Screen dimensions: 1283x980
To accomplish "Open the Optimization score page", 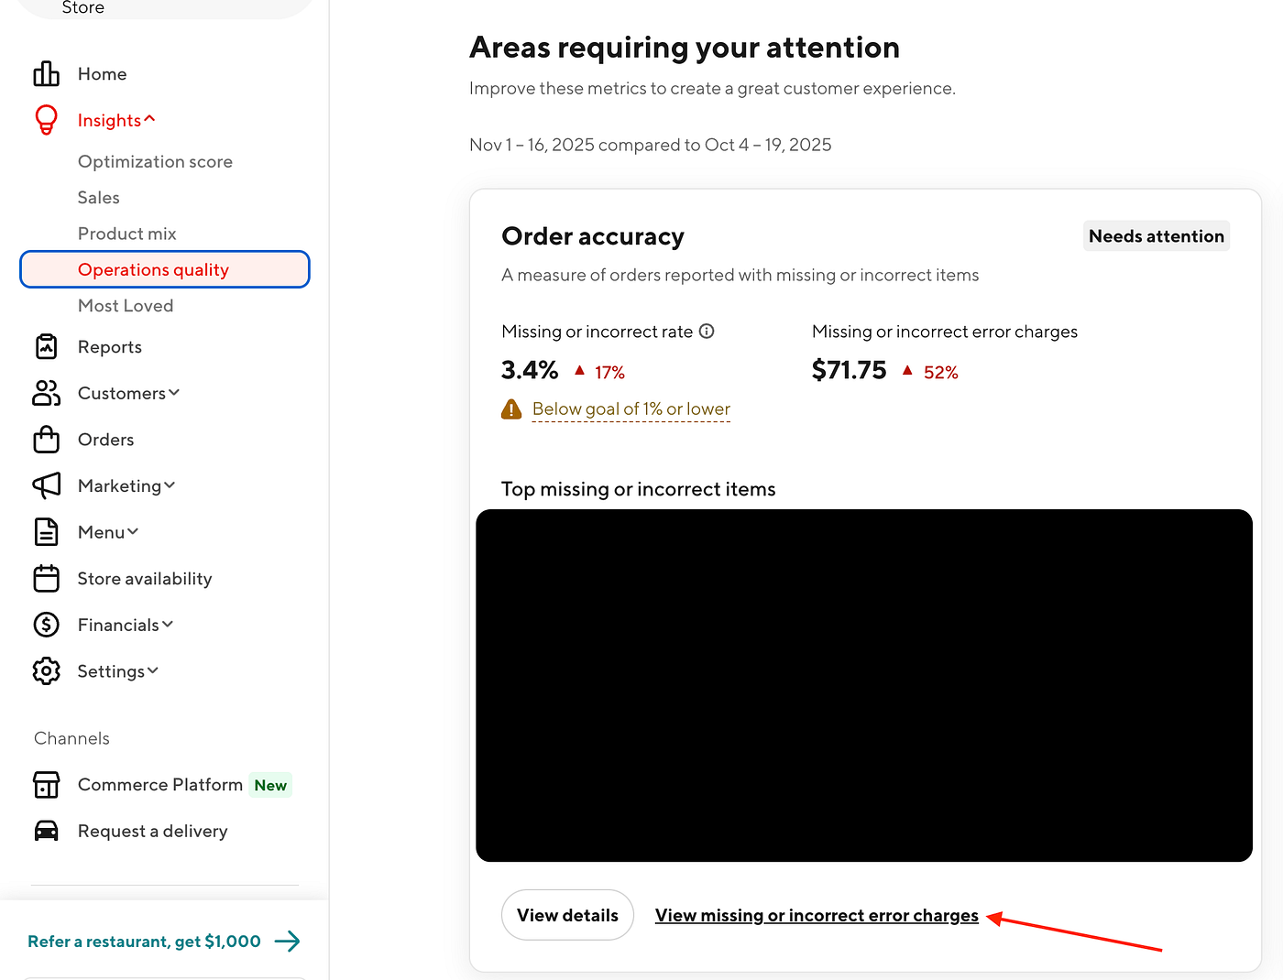I will (155, 161).
